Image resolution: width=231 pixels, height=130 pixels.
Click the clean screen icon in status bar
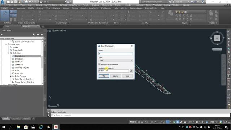225,122
